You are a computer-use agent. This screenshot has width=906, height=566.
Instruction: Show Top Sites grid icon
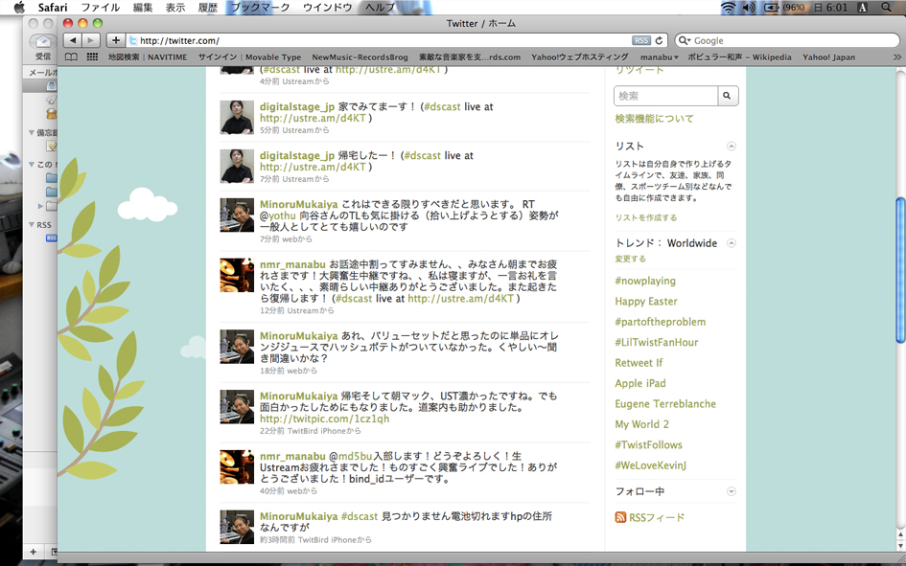pyautogui.click(x=92, y=57)
